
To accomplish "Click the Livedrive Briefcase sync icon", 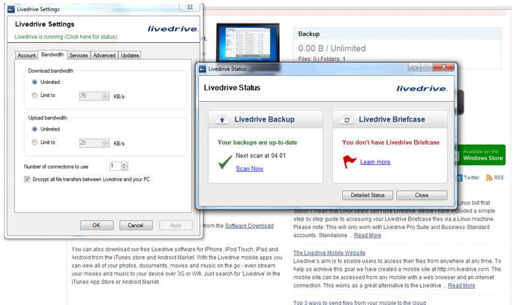I will (347, 120).
